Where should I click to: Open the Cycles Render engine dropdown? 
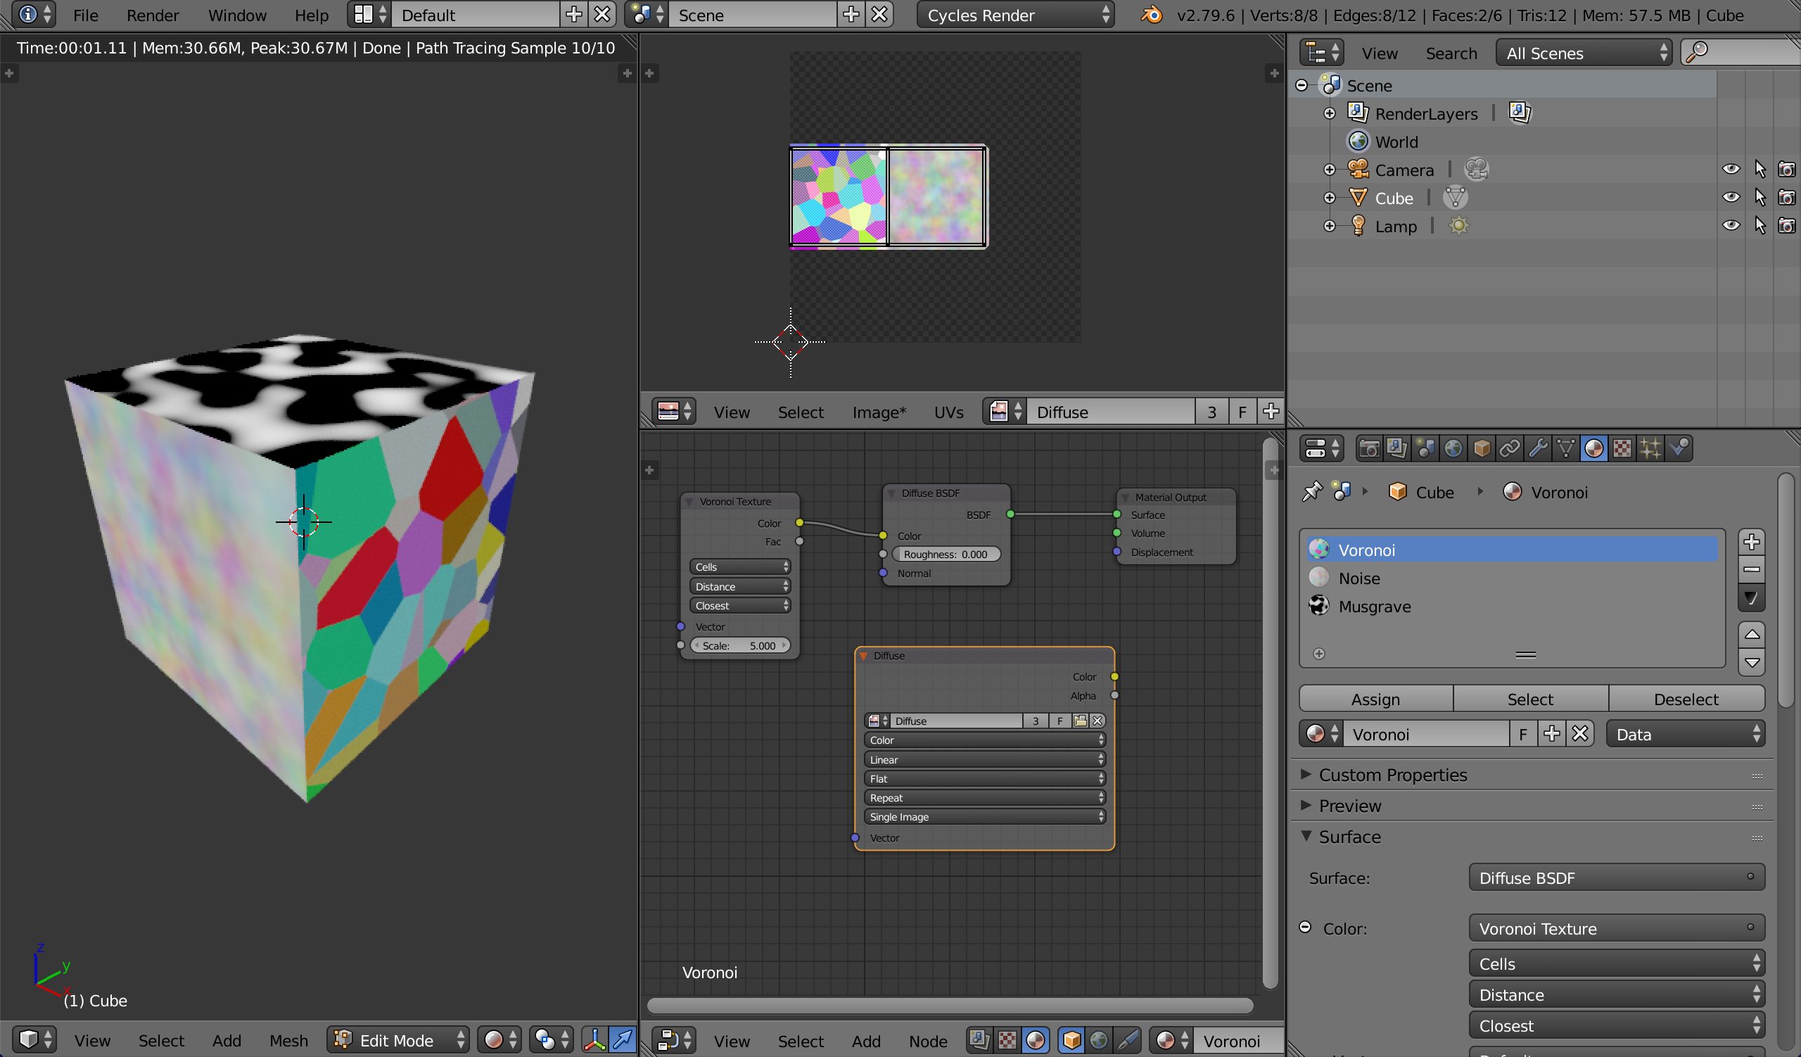[1016, 15]
